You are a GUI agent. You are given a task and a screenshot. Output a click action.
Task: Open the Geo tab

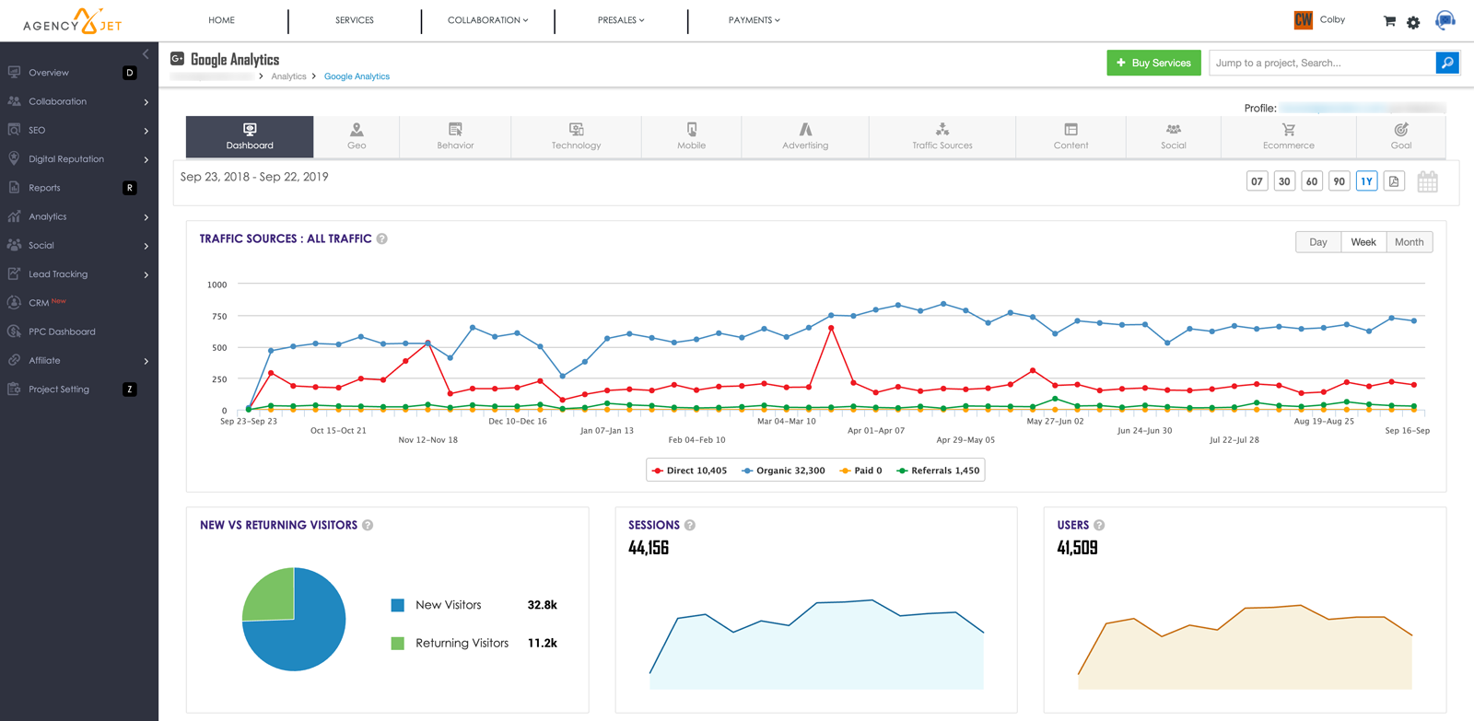[x=357, y=136]
